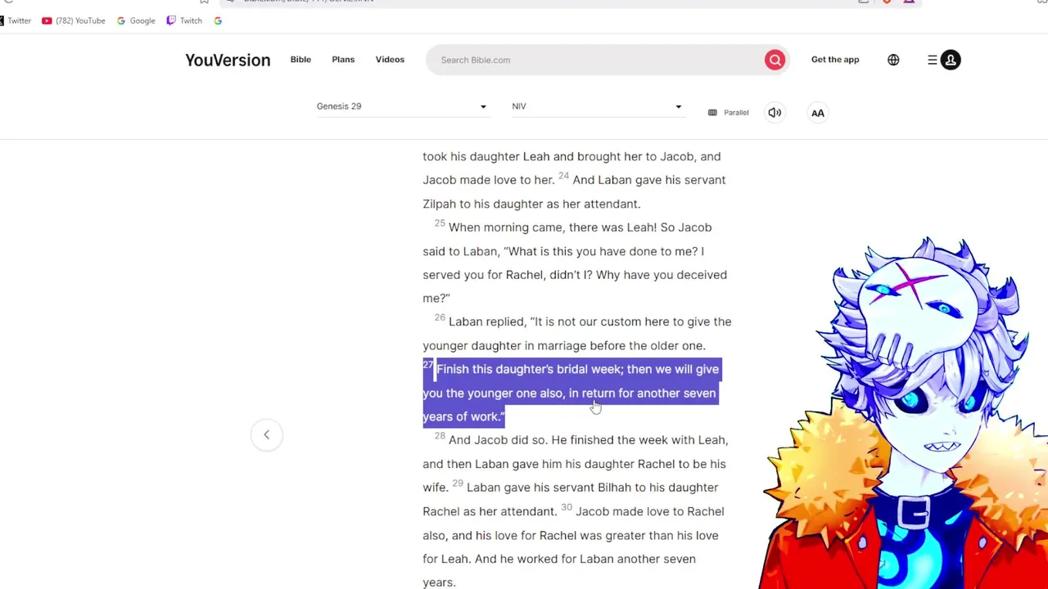Open the Bible menu item

point(300,60)
